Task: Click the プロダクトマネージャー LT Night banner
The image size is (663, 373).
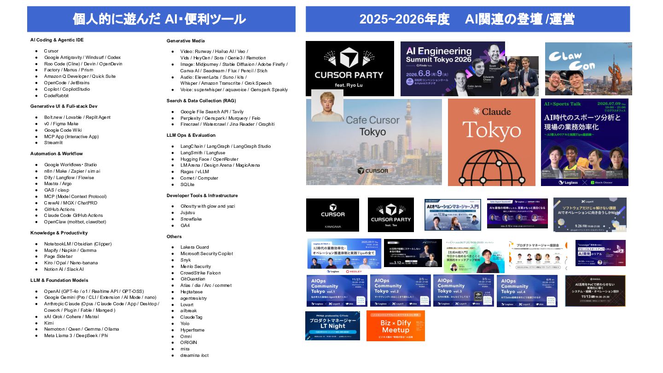Action: coord(332,326)
